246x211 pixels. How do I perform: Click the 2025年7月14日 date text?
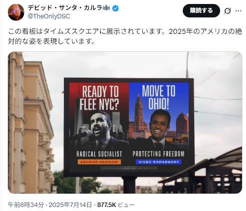(70, 205)
